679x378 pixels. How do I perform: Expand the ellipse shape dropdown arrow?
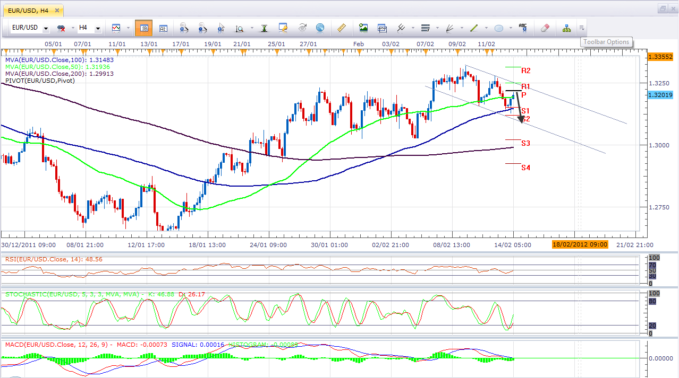(x=510, y=28)
